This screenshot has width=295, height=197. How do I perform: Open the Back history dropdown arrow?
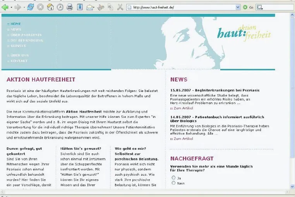tap(12, 7)
